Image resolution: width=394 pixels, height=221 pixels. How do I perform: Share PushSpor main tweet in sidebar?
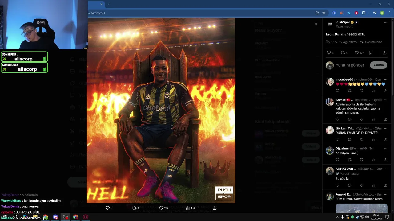384,53
